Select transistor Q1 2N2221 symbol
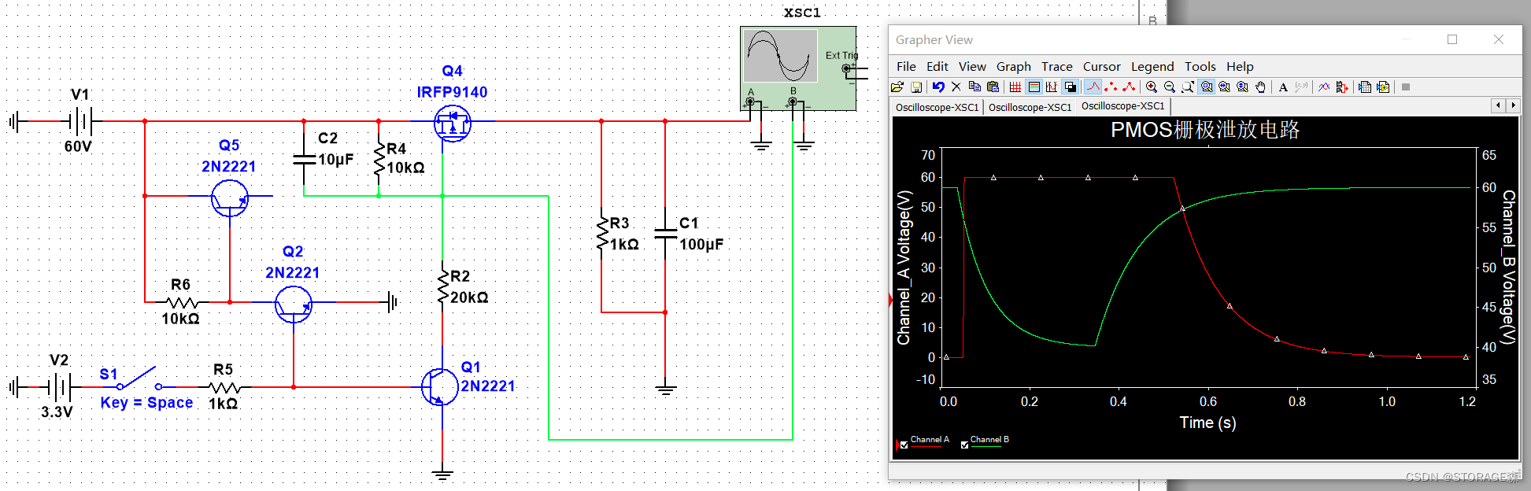This screenshot has width=1531, height=491. (x=440, y=386)
